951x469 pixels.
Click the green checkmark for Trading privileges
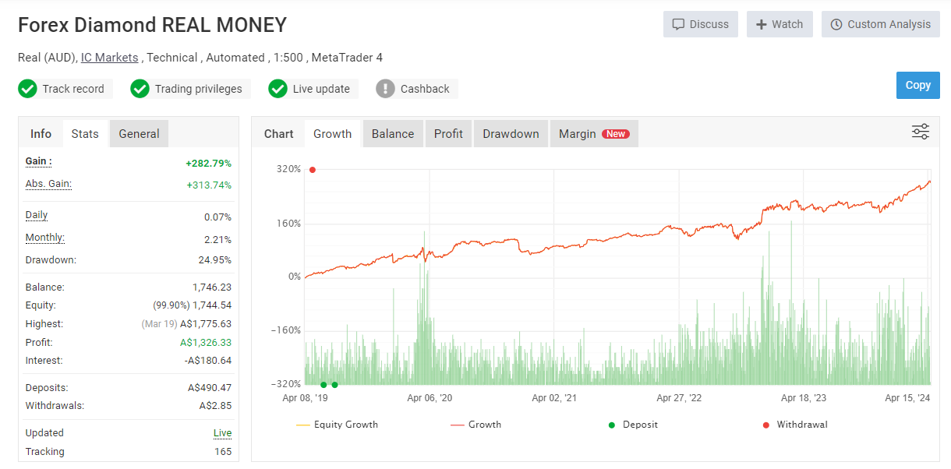click(x=140, y=89)
